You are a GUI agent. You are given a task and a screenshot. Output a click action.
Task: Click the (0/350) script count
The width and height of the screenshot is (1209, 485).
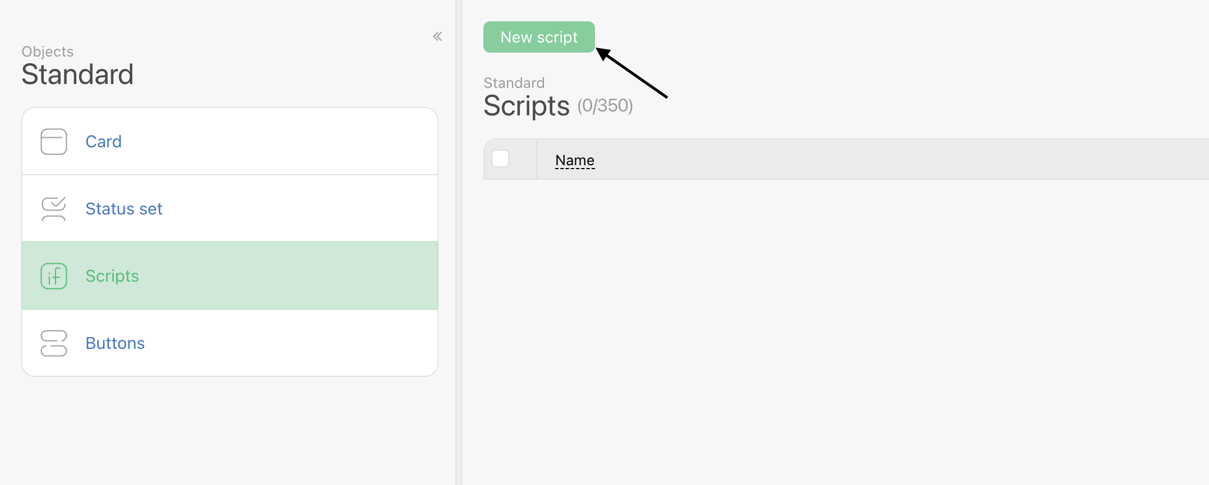point(605,106)
